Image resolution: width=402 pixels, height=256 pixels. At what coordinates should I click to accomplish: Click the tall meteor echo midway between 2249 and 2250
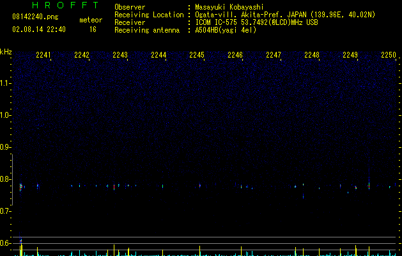(369, 186)
